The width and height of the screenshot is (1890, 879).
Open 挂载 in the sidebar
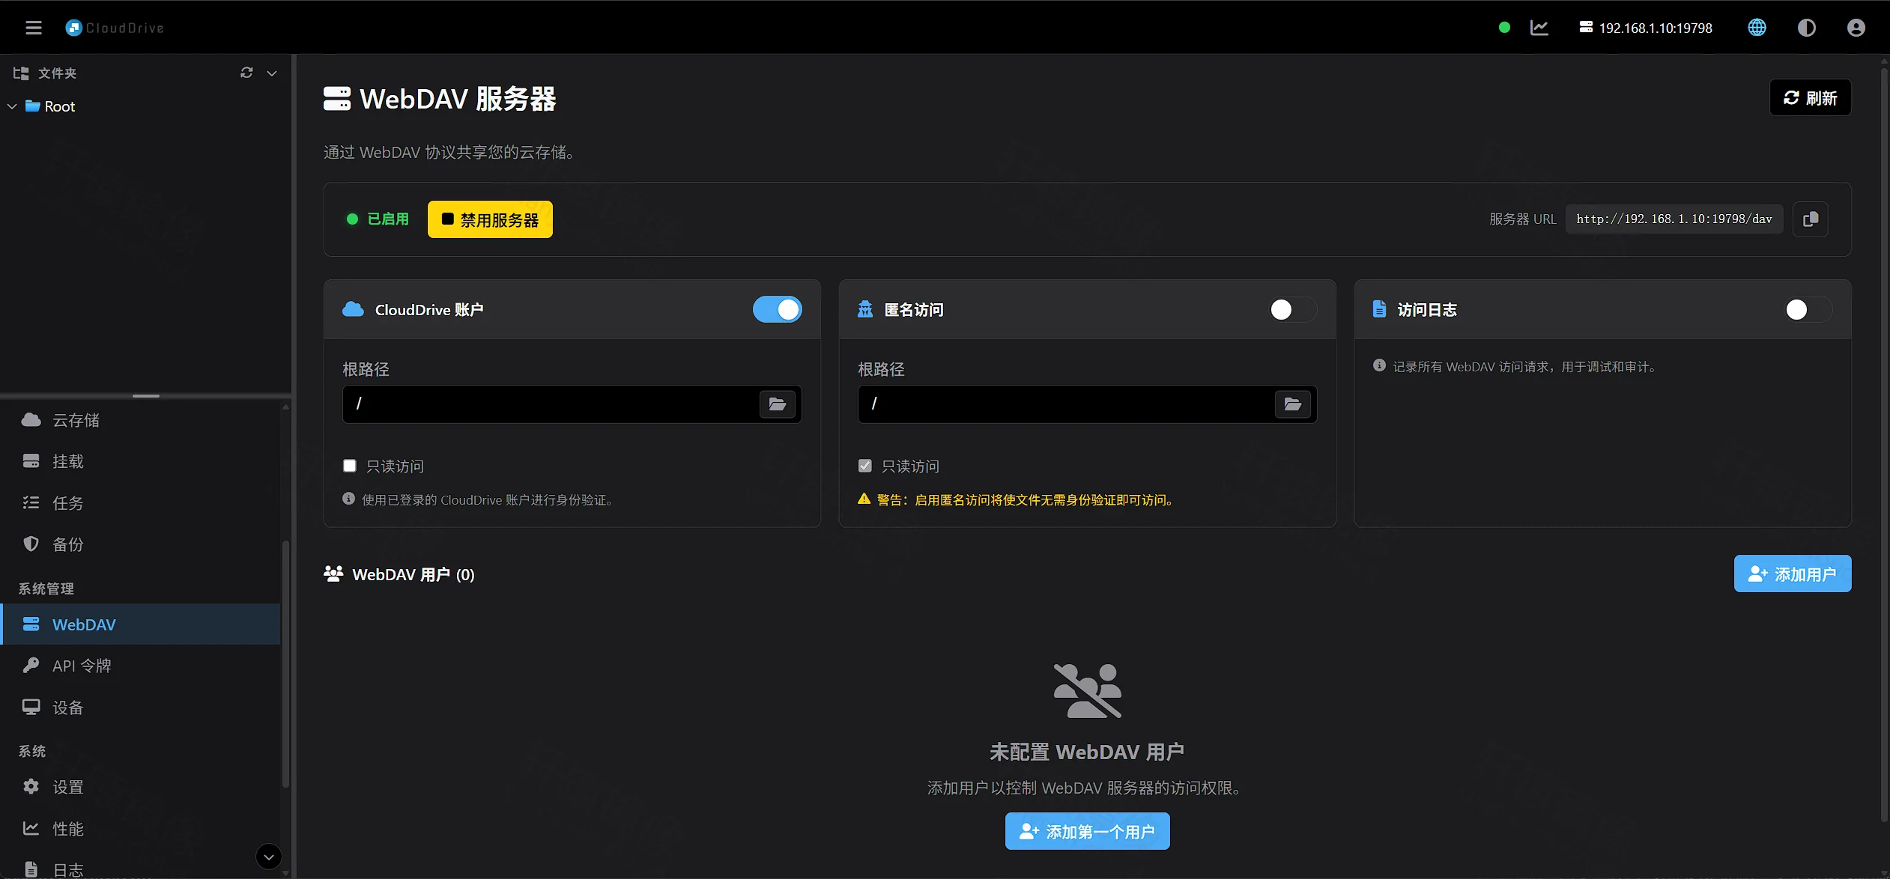141,461
